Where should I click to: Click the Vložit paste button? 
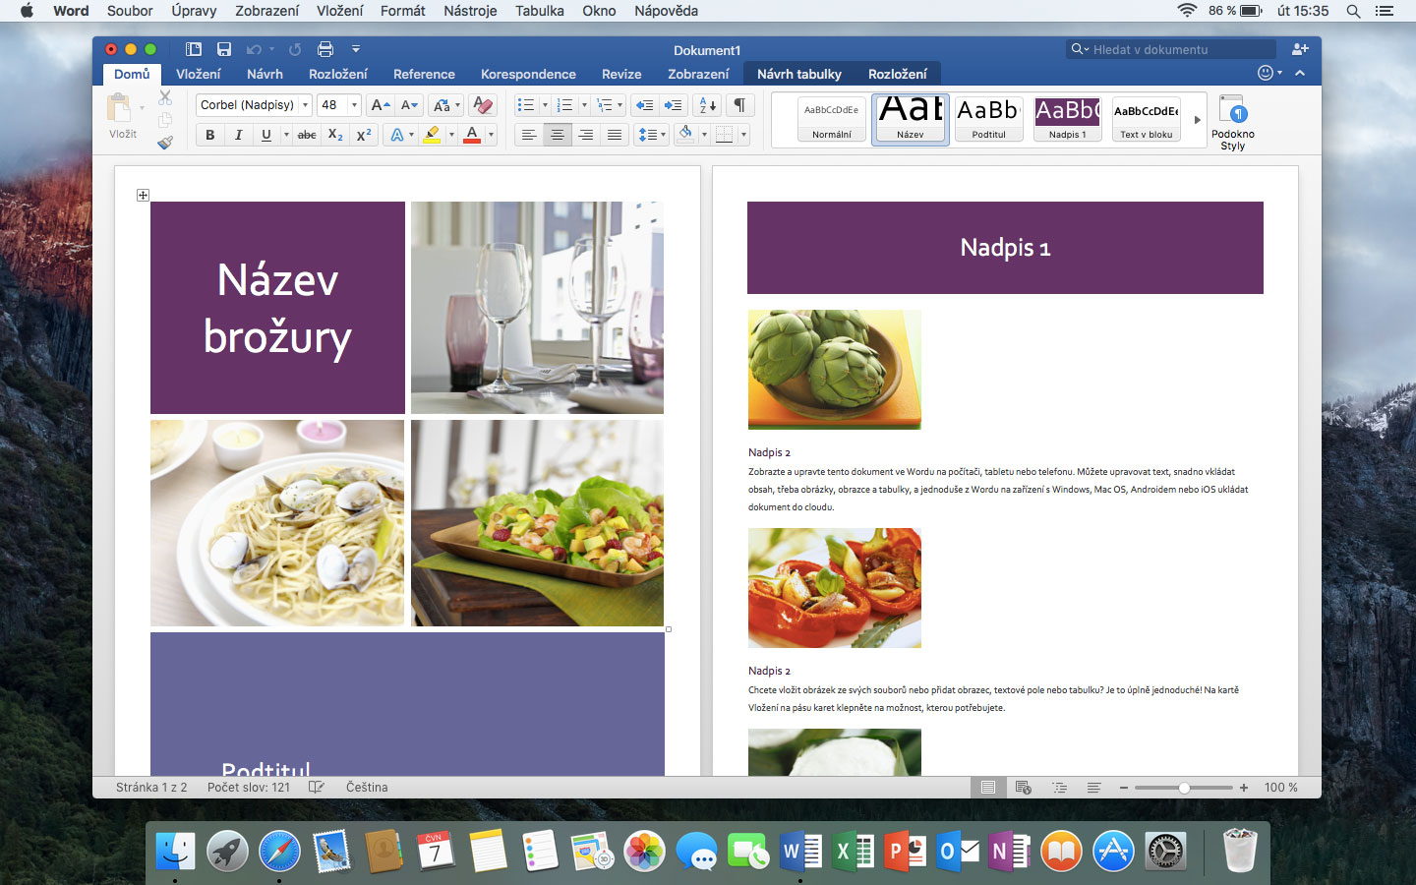point(122,116)
